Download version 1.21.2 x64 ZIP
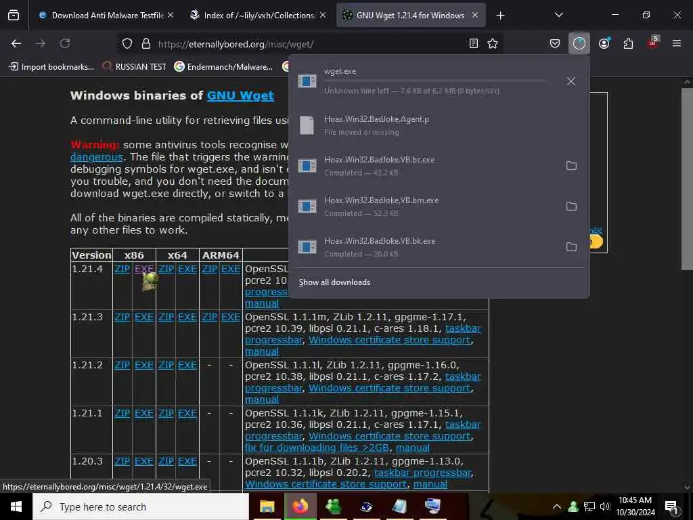Viewport: 693px width, 520px height. (166, 365)
